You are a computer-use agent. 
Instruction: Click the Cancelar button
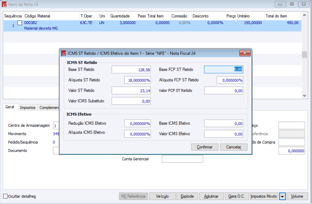234,147
